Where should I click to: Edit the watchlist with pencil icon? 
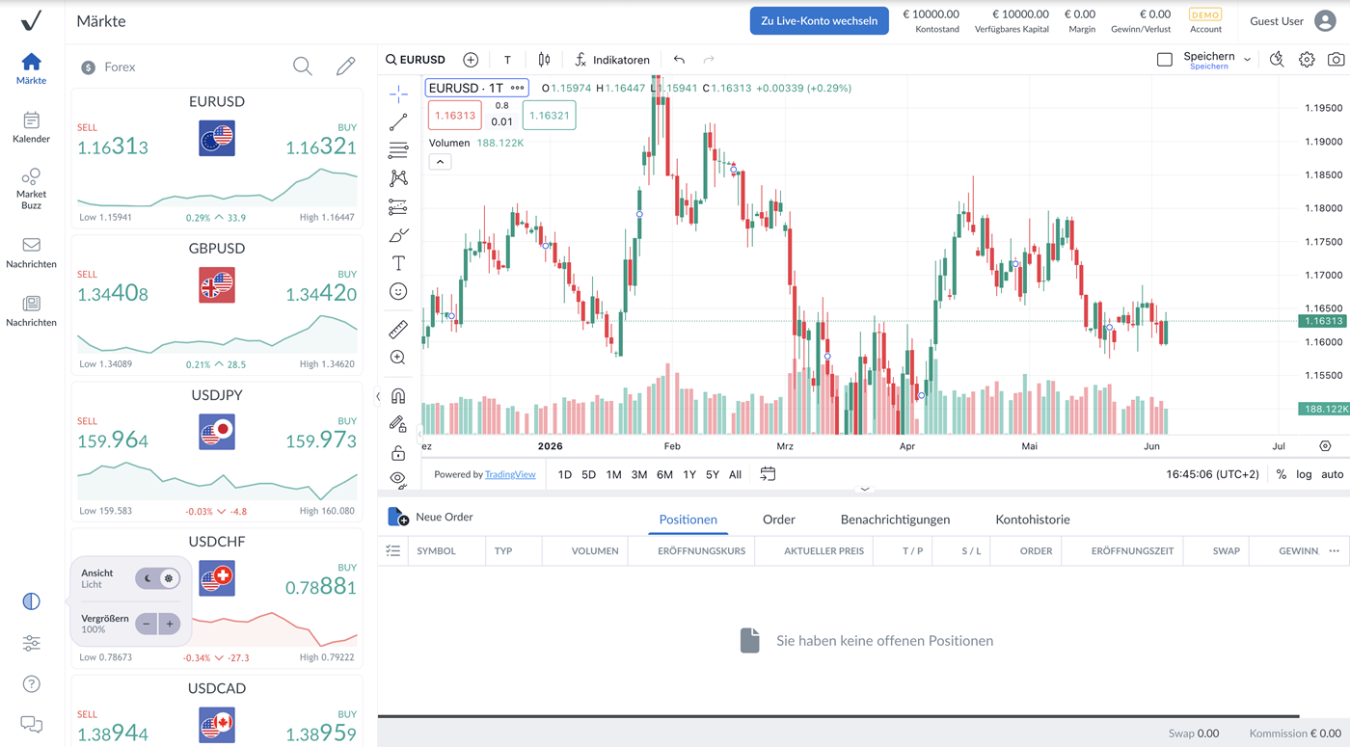[345, 67]
